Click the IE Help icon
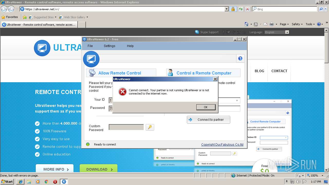 [x=319, y=24]
